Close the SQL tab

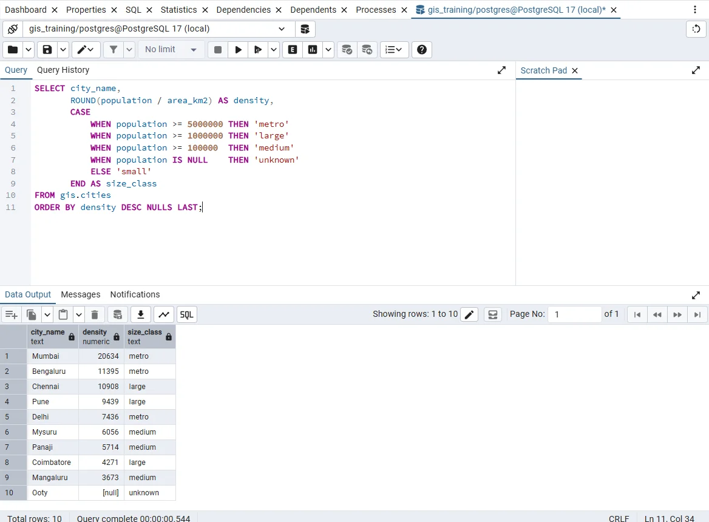pos(150,10)
